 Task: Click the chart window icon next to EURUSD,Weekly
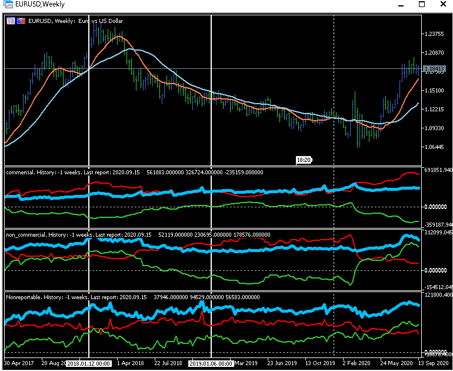(7, 4)
